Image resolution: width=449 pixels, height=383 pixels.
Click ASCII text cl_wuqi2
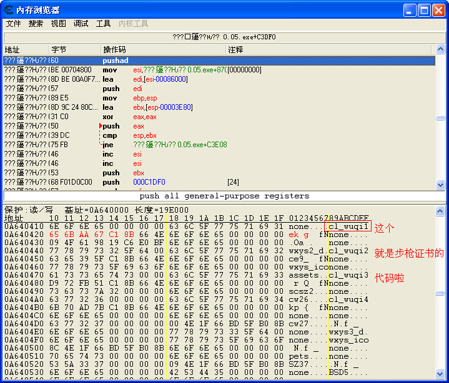coord(348,251)
